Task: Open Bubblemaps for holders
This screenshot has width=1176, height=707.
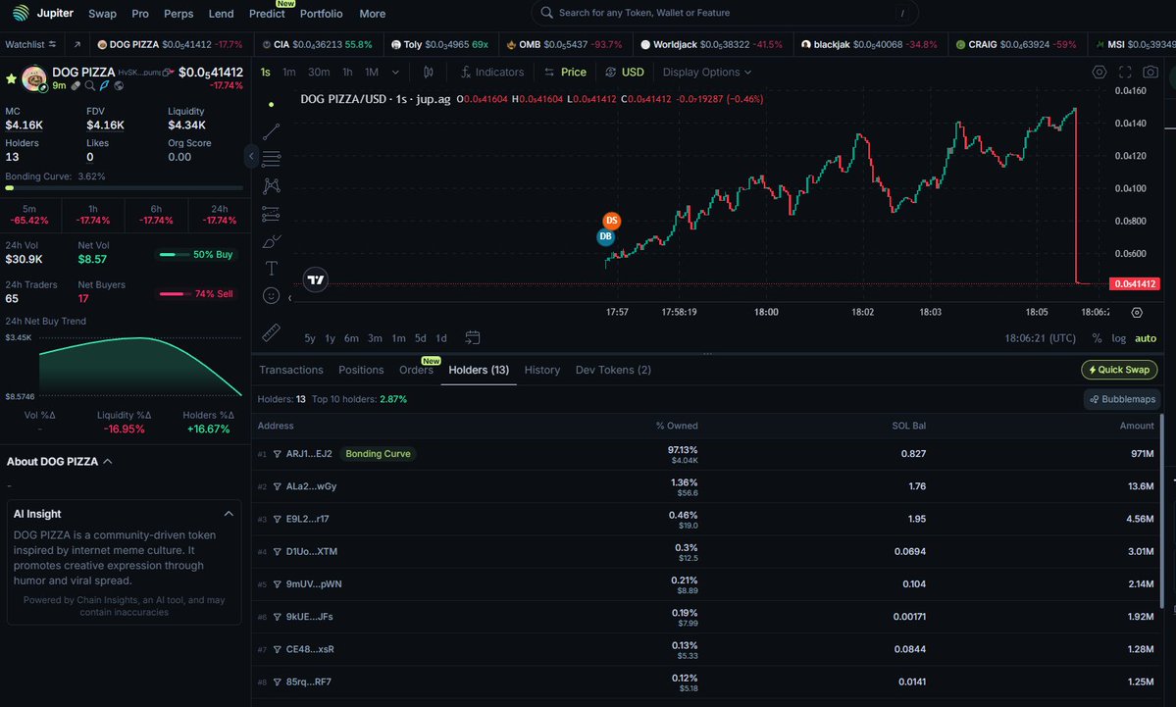Action: pyautogui.click(x=1121, y=399)
